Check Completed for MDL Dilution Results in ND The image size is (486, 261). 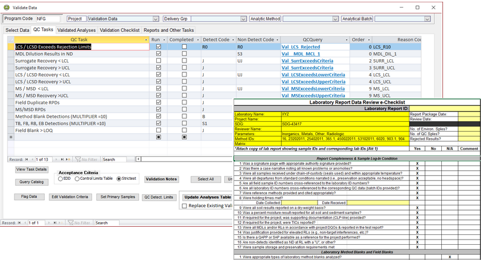point(185,53)
